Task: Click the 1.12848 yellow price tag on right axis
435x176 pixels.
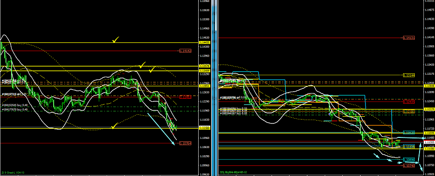Action: tap(429, 86)
